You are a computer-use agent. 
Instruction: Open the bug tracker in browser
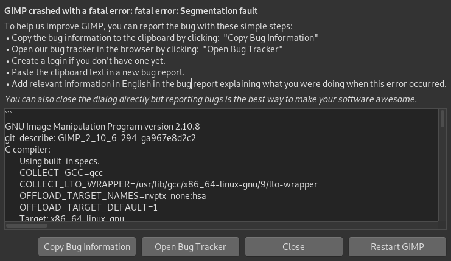tap(191, 246)
